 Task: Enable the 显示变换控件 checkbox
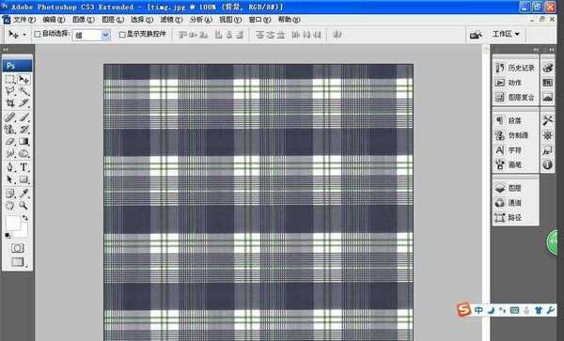[x=122, y=35]
